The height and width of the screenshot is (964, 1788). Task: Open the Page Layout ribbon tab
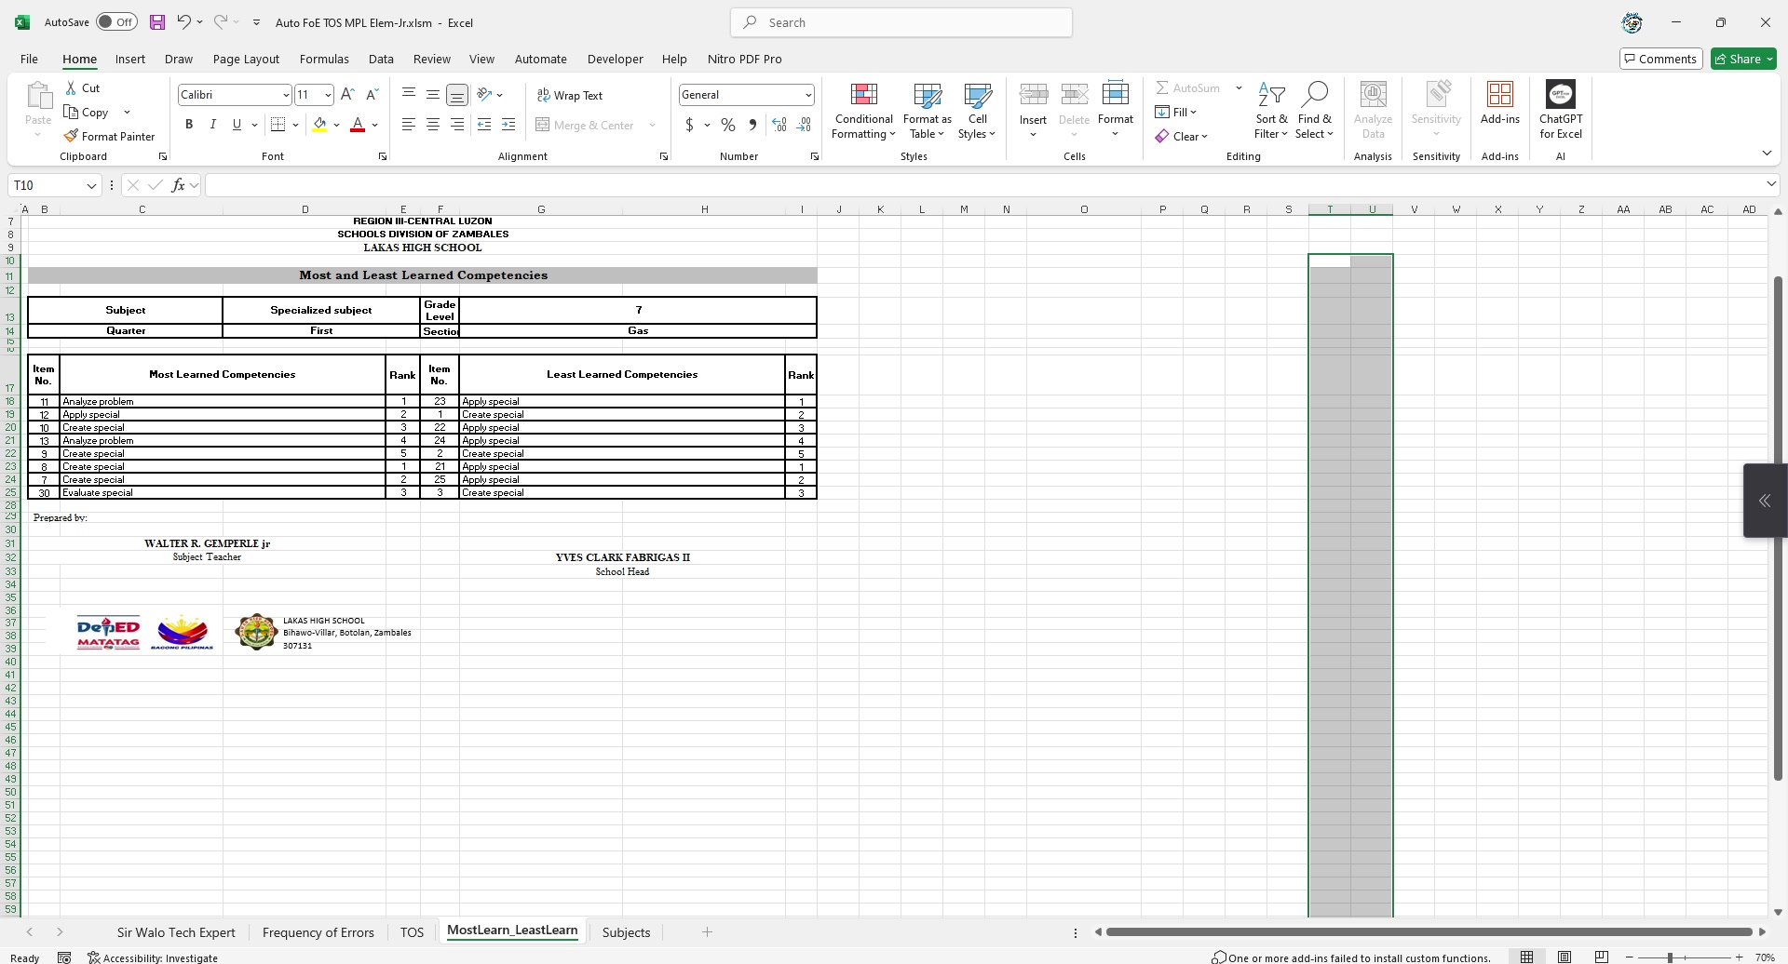click(246, 59)
